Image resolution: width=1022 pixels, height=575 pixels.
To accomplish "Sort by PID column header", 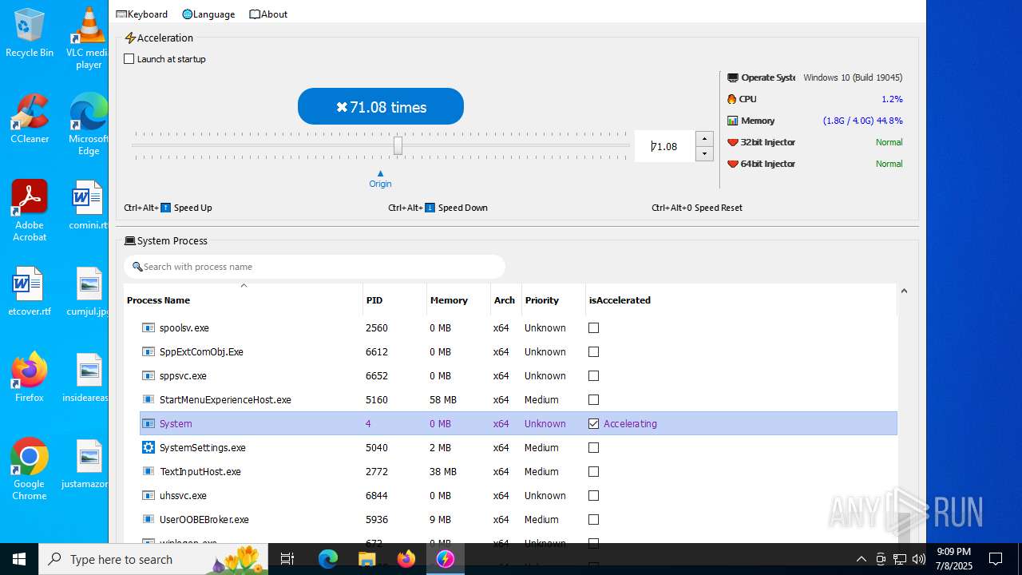I will coord(394,300).
